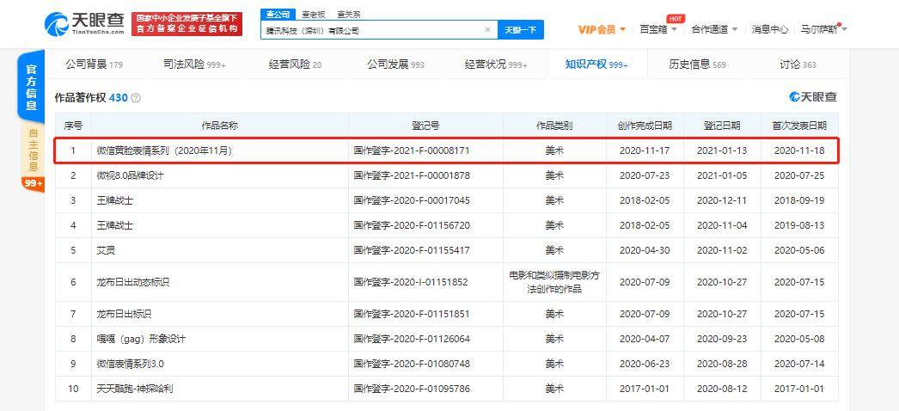Select the 历史信息 tab

(x=697, y=64)
